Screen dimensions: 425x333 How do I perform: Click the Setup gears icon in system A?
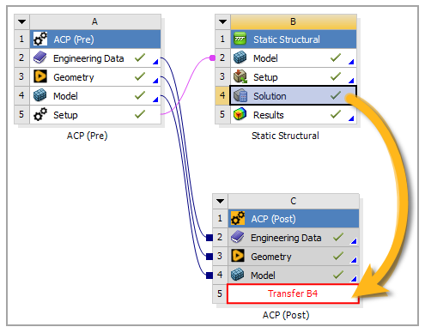click(x=39, y=114)
